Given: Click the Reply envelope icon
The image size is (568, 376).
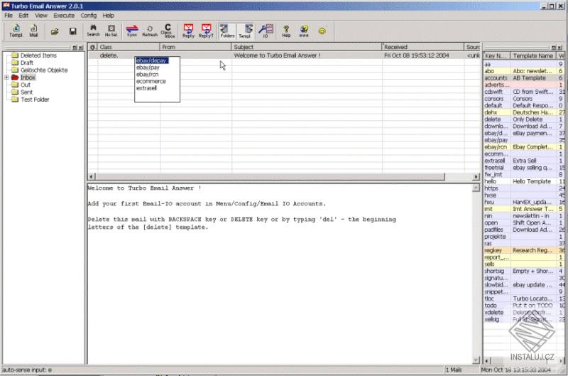Looking at the screenshot, I should click(188, 31).
